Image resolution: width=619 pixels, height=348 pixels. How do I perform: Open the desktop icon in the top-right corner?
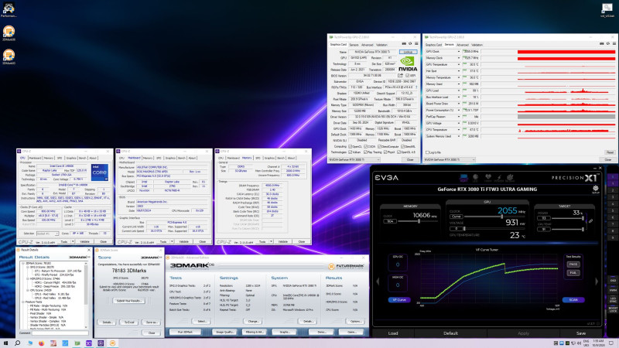point(607,10)
